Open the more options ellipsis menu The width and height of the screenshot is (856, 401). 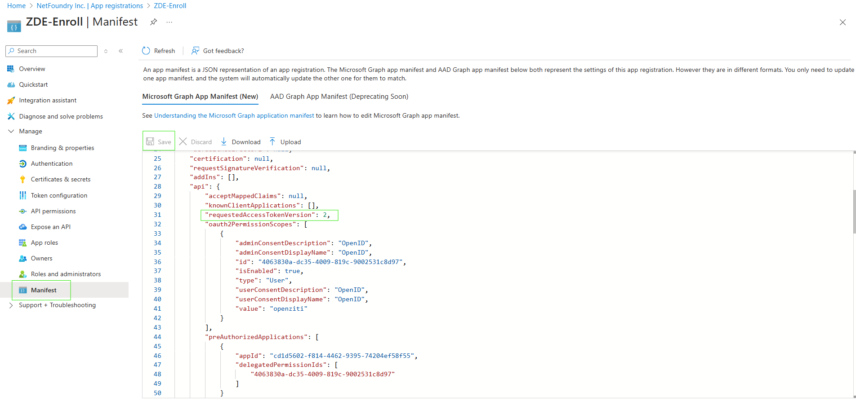169,22
